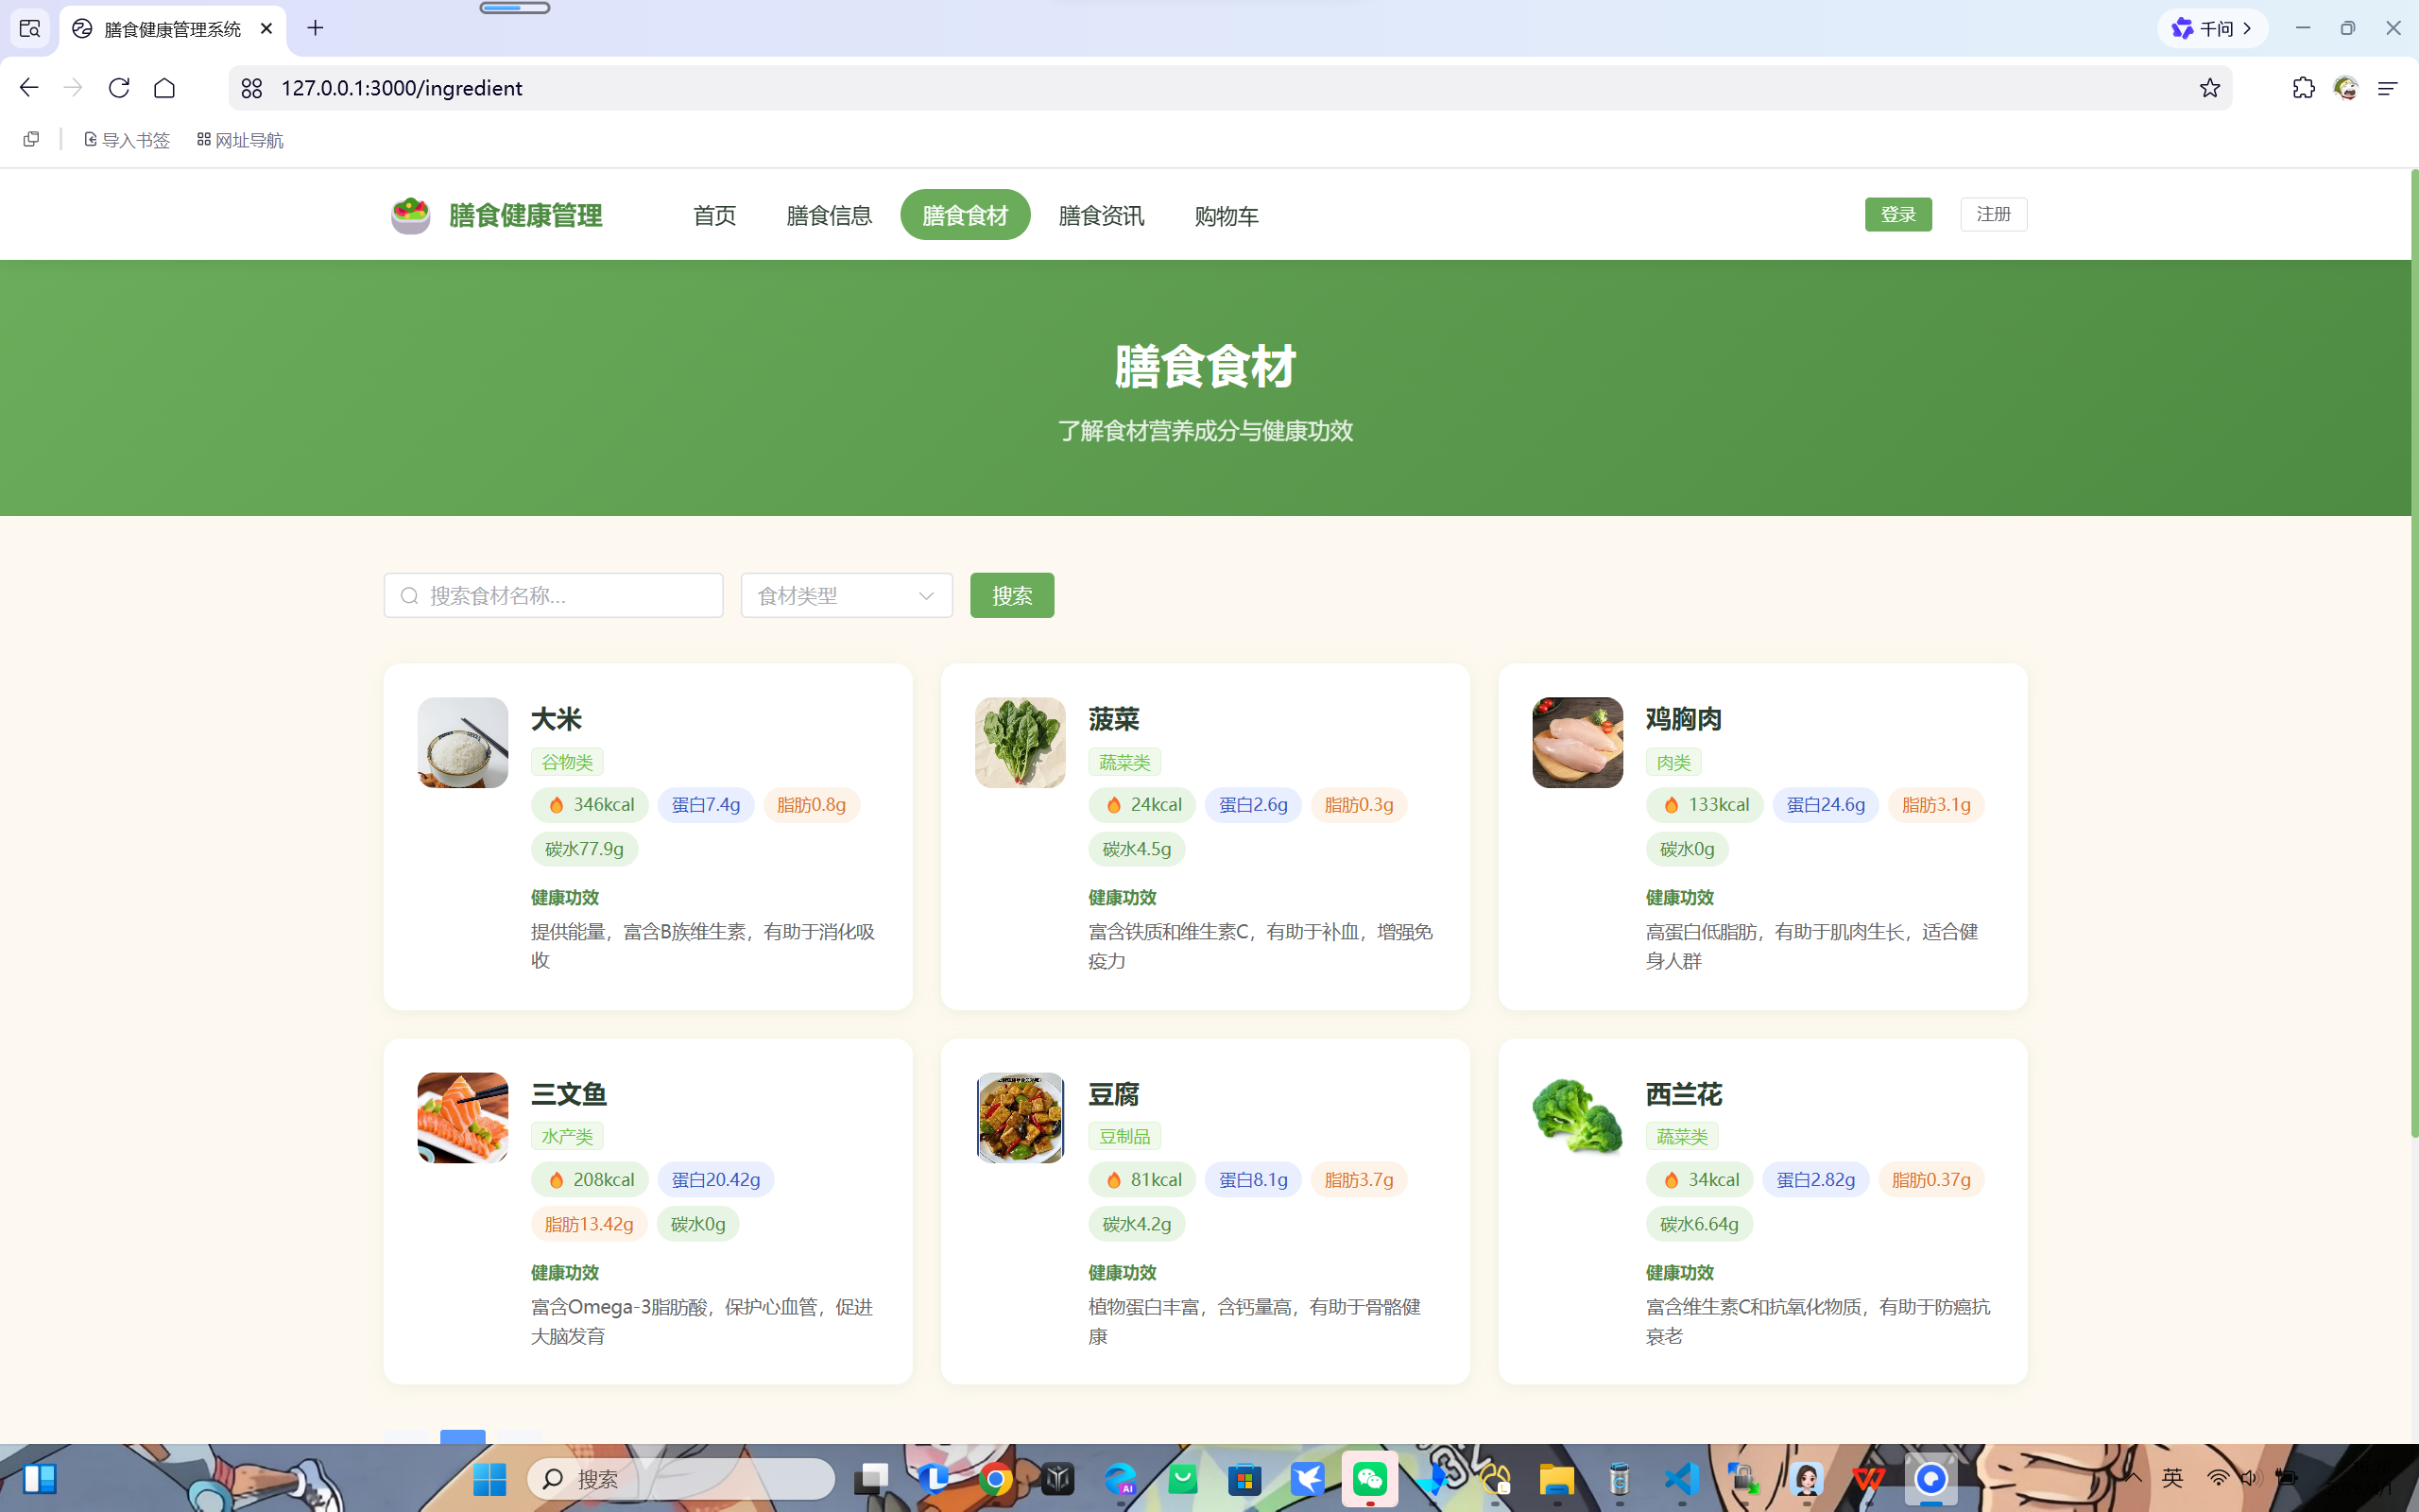Click the magnifier icon inside the search box
This screenshot has height=1512, width=2419.
coord(409,595)
